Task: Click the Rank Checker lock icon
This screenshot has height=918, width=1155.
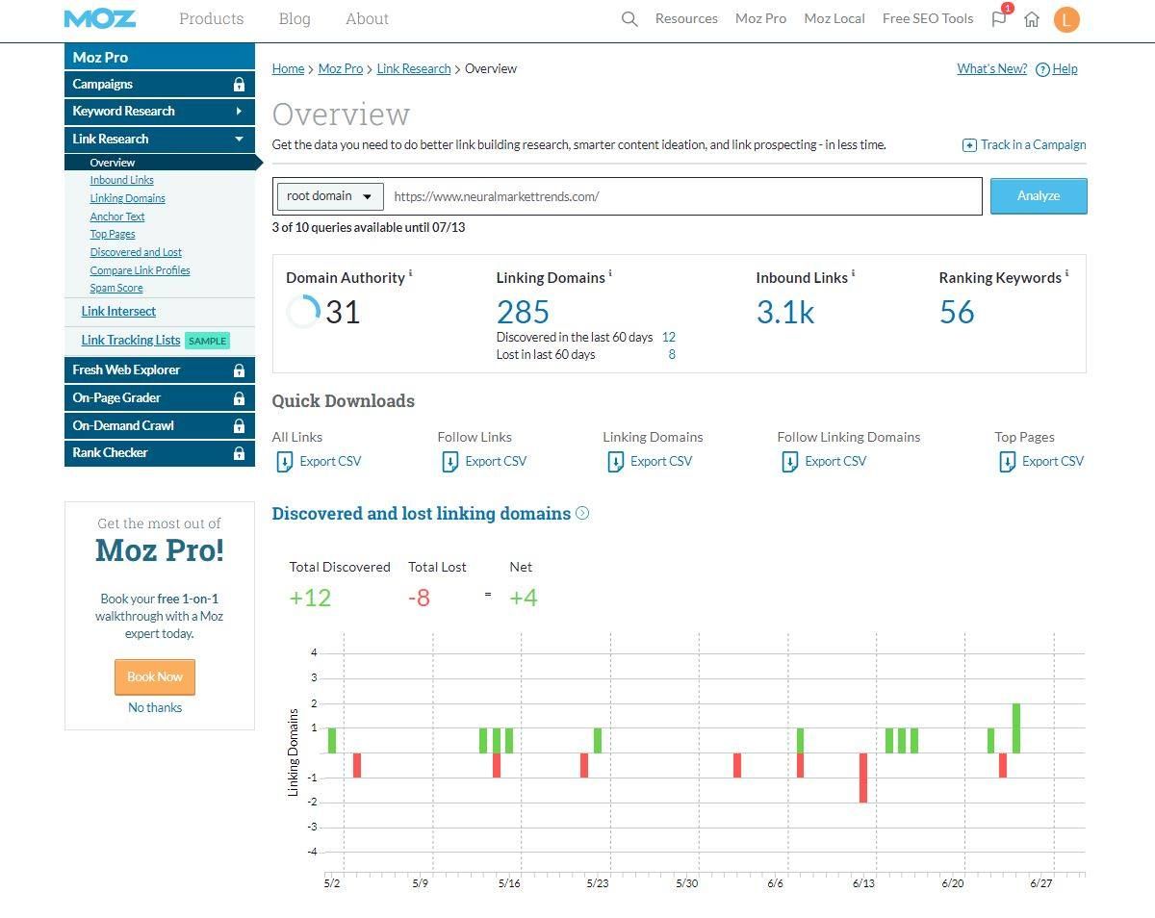Action: point(239,453)
